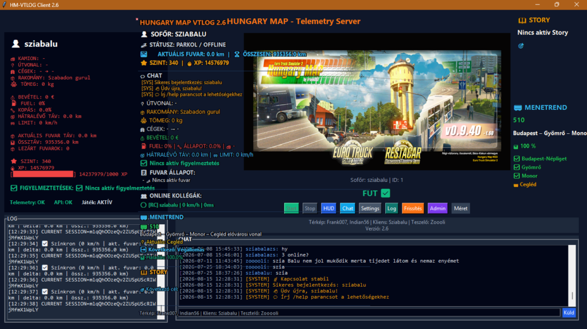Click the user profile icon beside sziabalu
Viewport: 587px width, 329px height.
pyautogui.click(x=15, y=43)
